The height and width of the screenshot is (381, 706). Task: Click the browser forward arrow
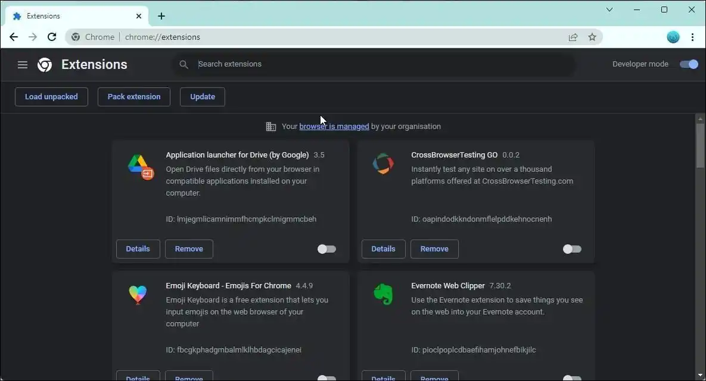(32, 37)
